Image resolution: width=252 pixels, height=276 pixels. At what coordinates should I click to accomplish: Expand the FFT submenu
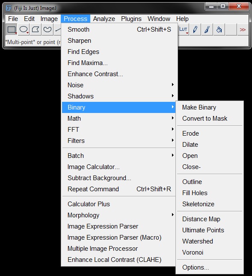[119, 130]
